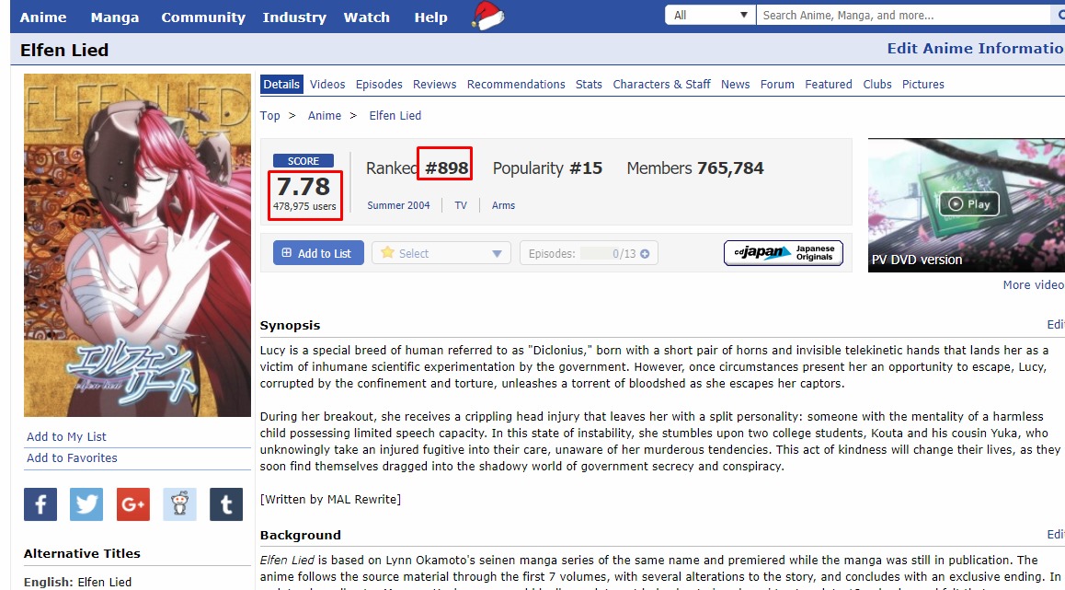Screen dimensions: 1065x590
Task: Share to Tumblr icon
Action: pyautogui.click(x=226, y=504)
